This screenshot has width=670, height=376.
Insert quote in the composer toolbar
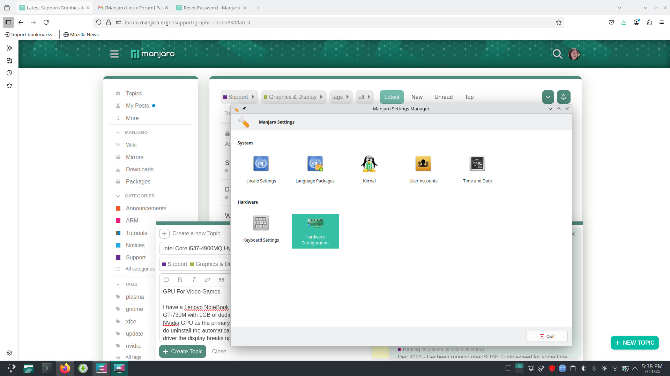click(x=166, y=280)
